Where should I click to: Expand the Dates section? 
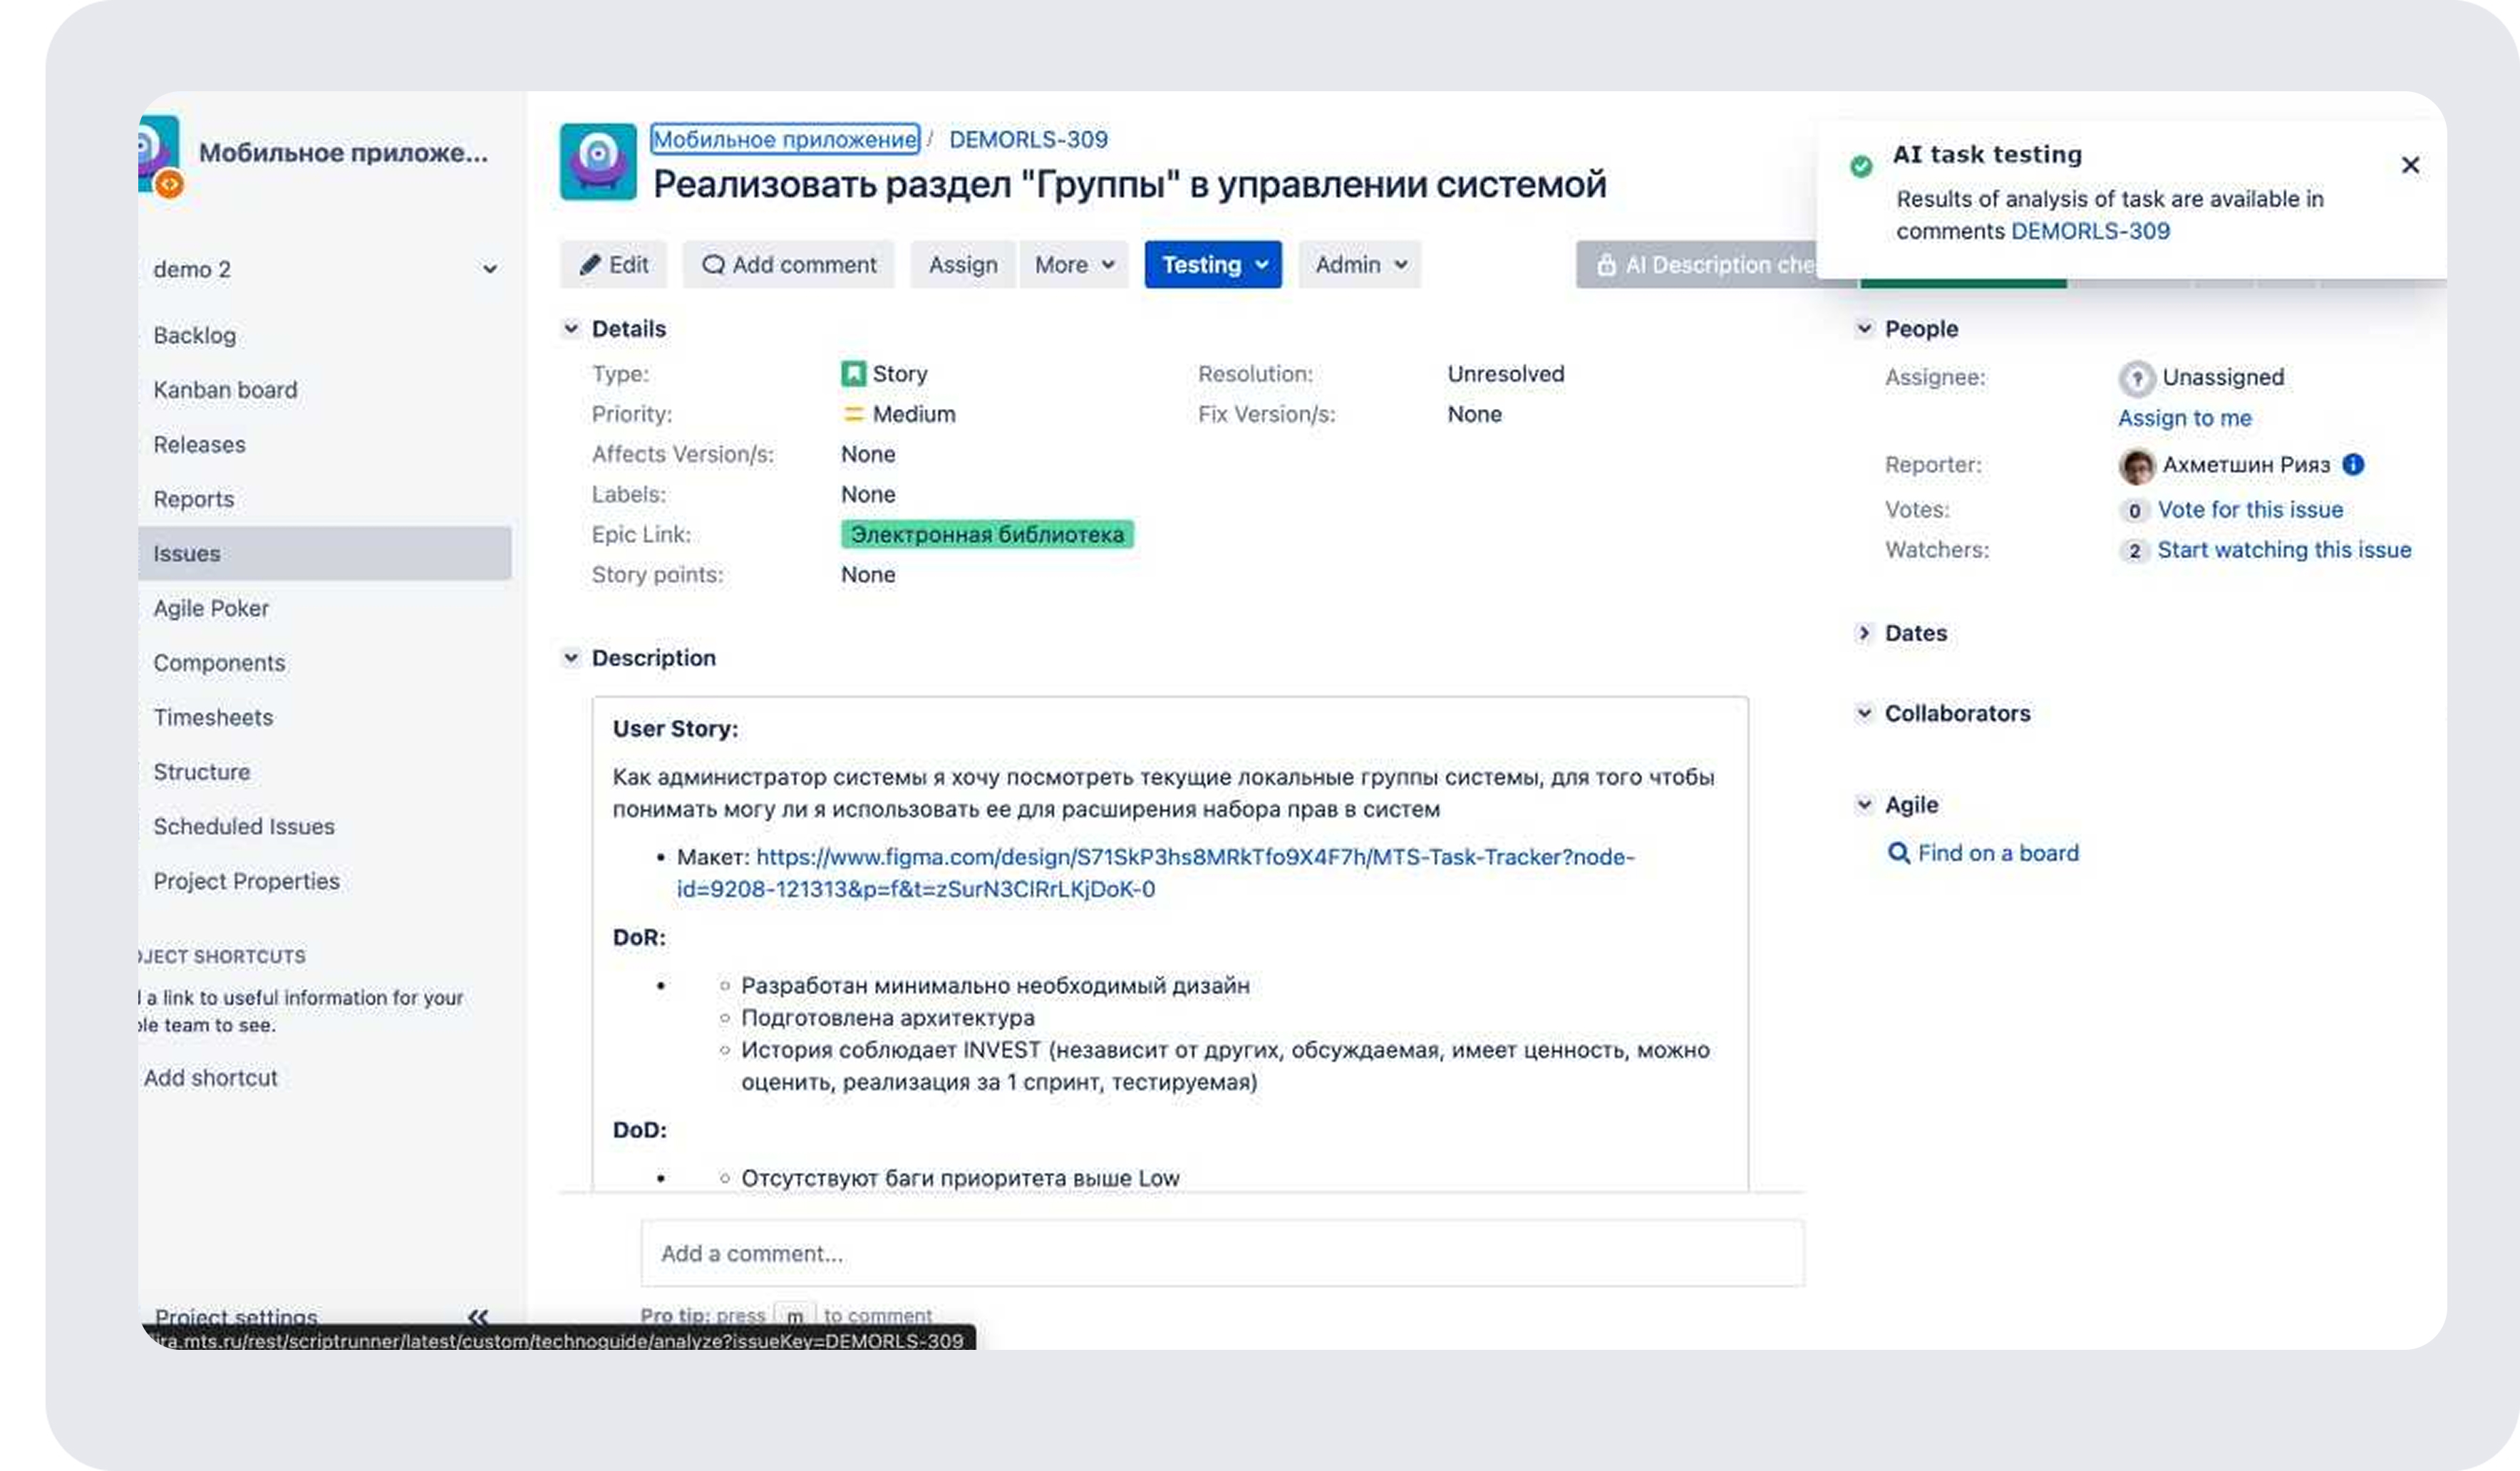click(1863, 633)
